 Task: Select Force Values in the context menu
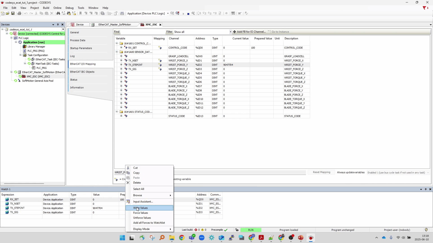[140, 213]
